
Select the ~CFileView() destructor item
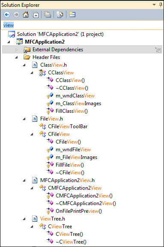tap(70, 173)
